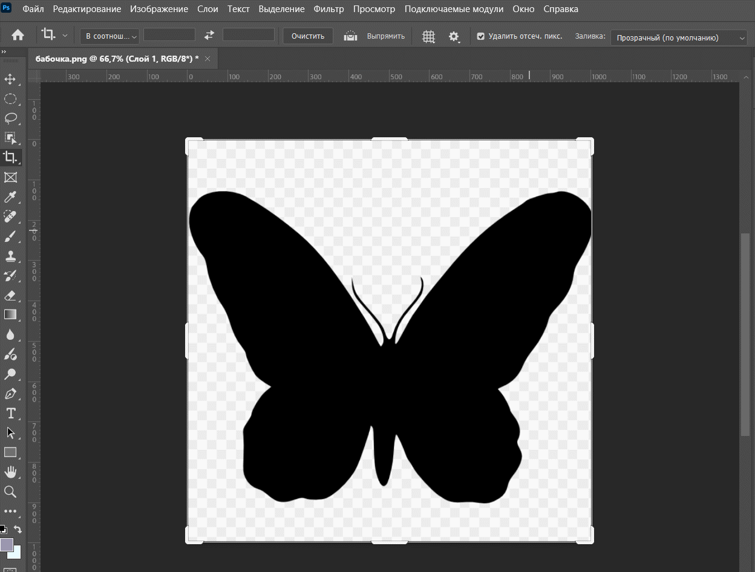This screenshot has width=755, height=572.
Task: Select the Move tool
Action: coord(10,79)
